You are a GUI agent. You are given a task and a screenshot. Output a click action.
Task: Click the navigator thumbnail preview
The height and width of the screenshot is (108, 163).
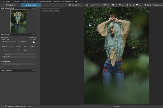[18, 21]
